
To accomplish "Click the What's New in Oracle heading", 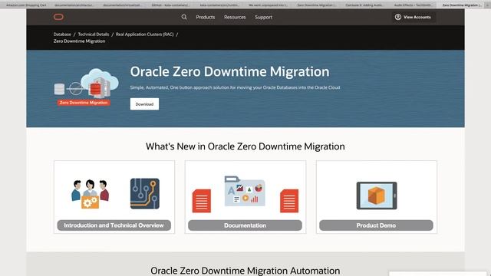I will click(x=245, y=146).
